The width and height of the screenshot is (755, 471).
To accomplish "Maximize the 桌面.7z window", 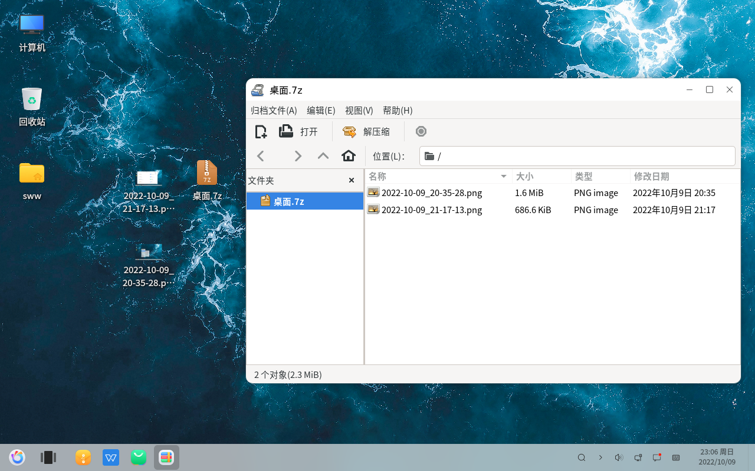I will pyautogui.click(x=710, y=89).
